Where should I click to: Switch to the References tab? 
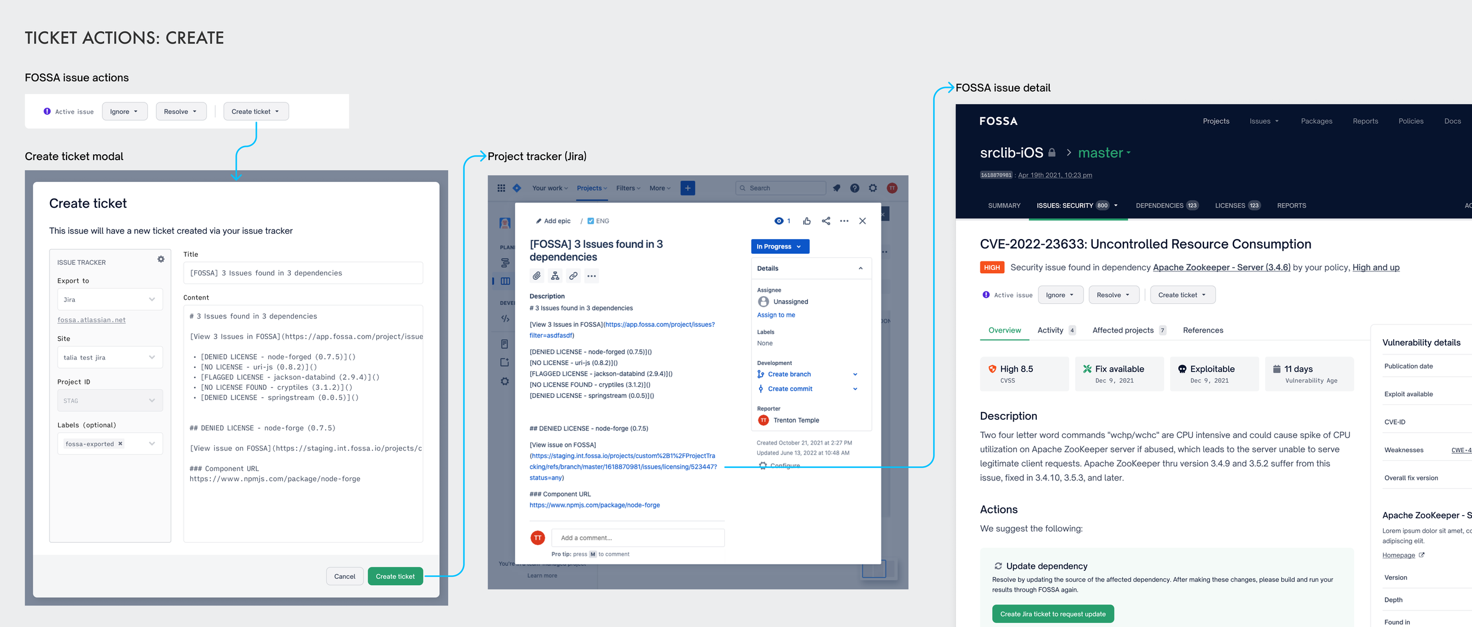pyautogui.click(x=1203, y=330)
